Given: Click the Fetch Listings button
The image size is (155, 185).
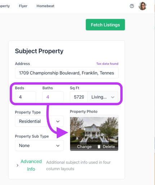Looking at the screenshot, I should [105, 25].
